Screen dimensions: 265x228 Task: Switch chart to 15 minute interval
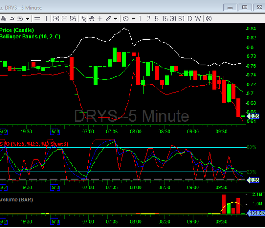[165, 19]
